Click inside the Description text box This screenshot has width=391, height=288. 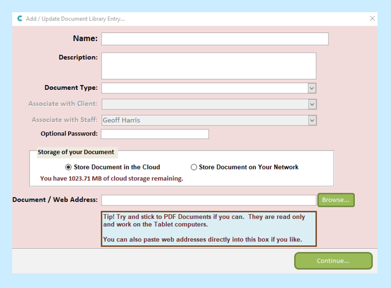click(209, 66)
